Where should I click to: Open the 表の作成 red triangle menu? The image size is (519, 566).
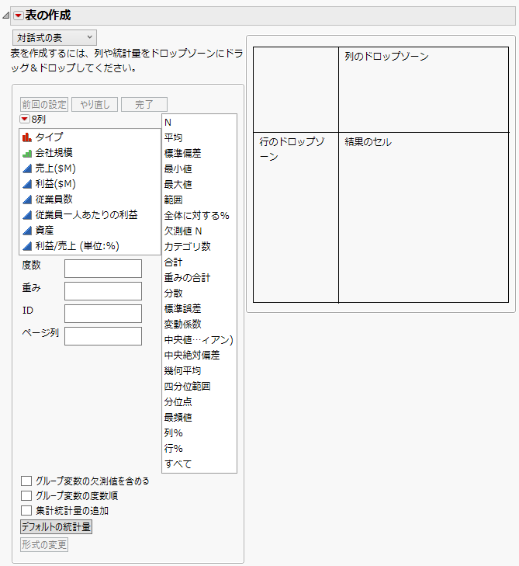(19, 16)
